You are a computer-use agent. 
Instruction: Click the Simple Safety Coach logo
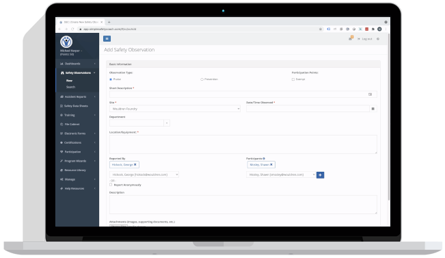(66, 42)
